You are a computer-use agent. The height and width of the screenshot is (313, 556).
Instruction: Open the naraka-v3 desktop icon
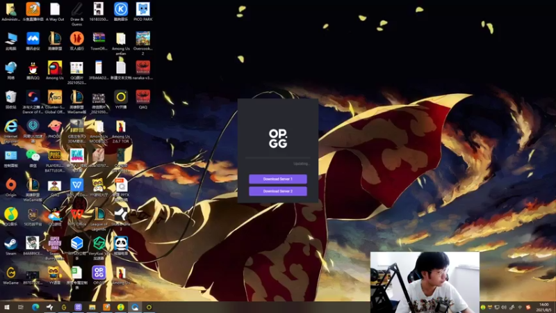pos(143,70)
